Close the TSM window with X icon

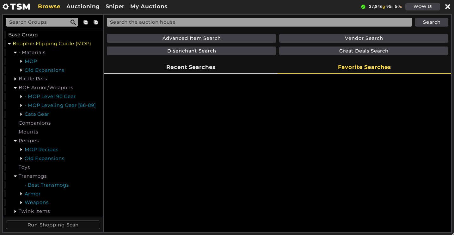pyautogui.click(x=448, y=7)
